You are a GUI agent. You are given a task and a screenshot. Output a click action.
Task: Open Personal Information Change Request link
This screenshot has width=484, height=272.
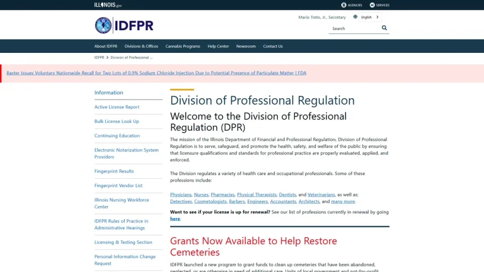125,260
